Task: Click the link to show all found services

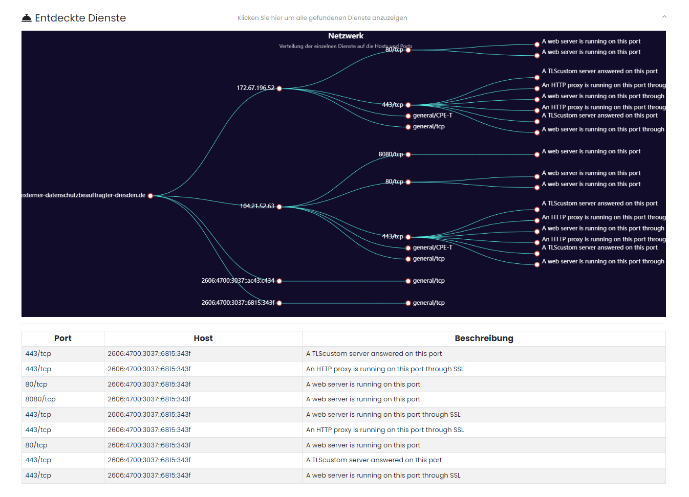Action: pos(322,18)
